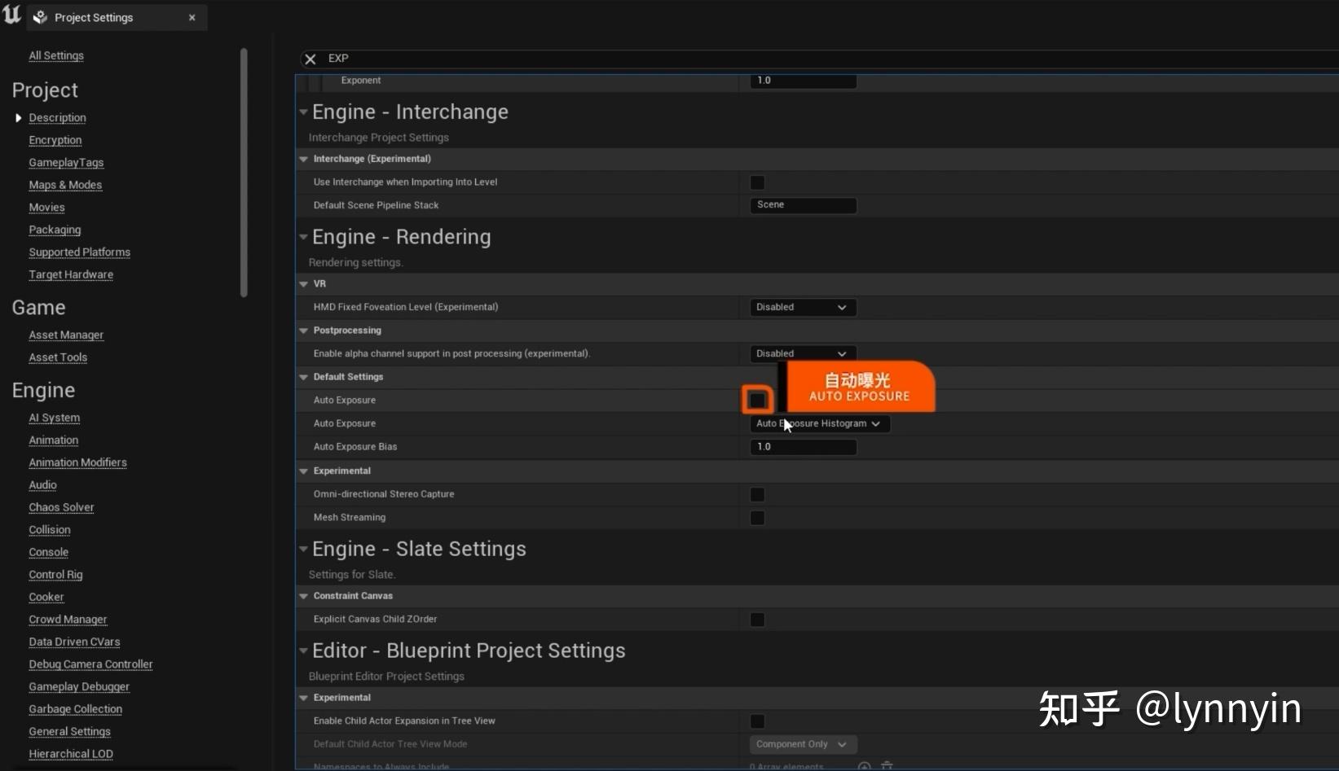Open HMD Fixed Foveation Level dropdown
The image size is (1339, 771).
pos(802,307)
